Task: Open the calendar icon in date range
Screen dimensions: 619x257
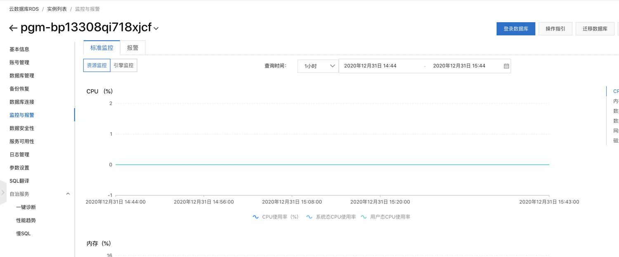Action: (506, 66)
